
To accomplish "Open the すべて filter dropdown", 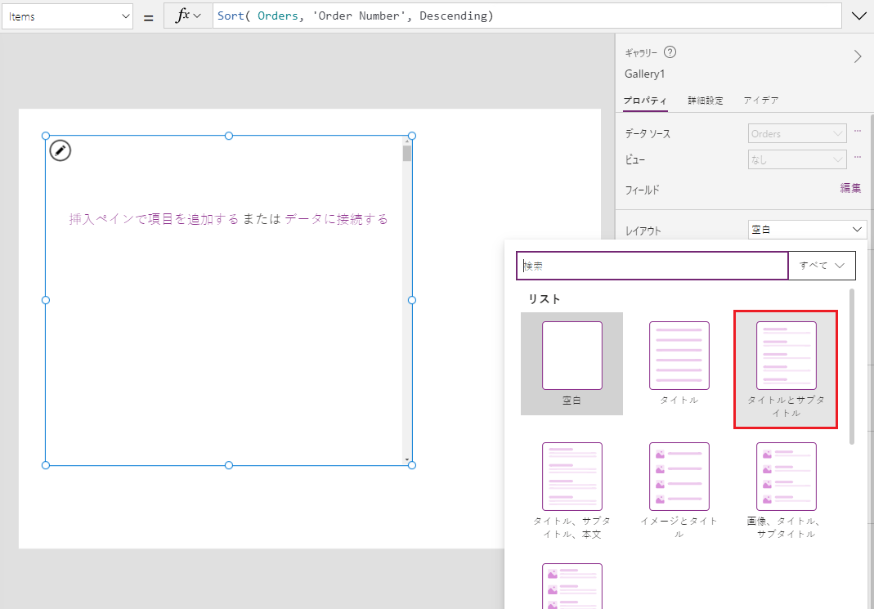I will (x=822, y=266).
